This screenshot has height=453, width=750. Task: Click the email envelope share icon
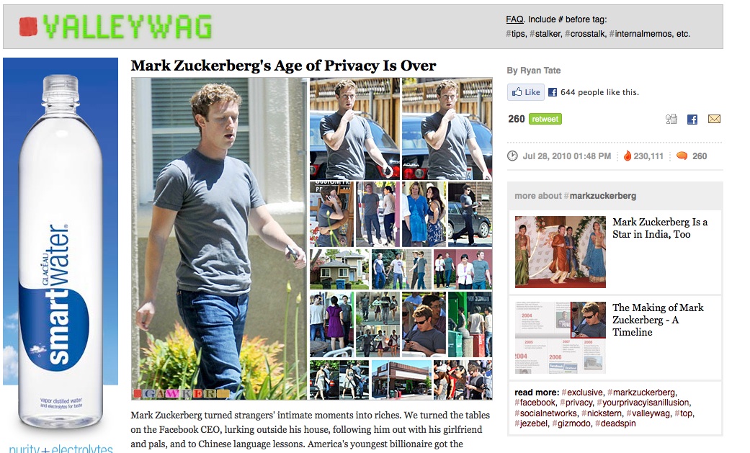[x=714, y=119]
